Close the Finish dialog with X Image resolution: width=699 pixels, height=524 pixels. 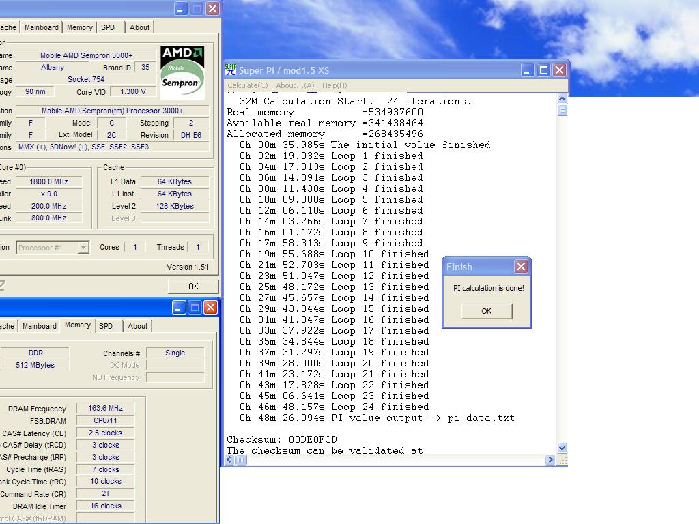[x=521, y=267]
